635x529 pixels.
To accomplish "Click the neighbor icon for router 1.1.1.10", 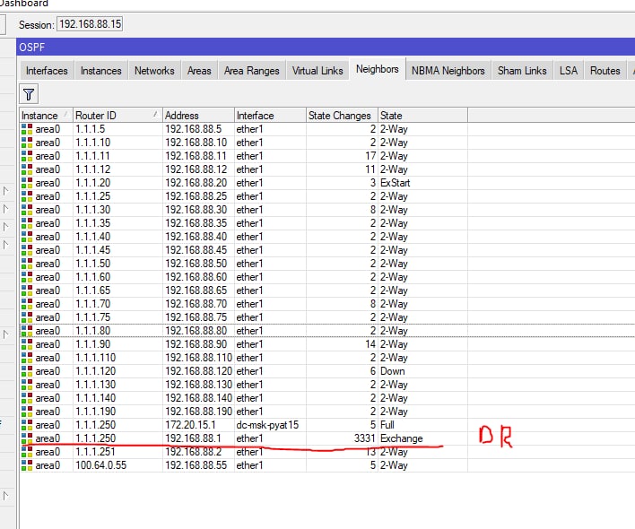I will coord(27,143).
